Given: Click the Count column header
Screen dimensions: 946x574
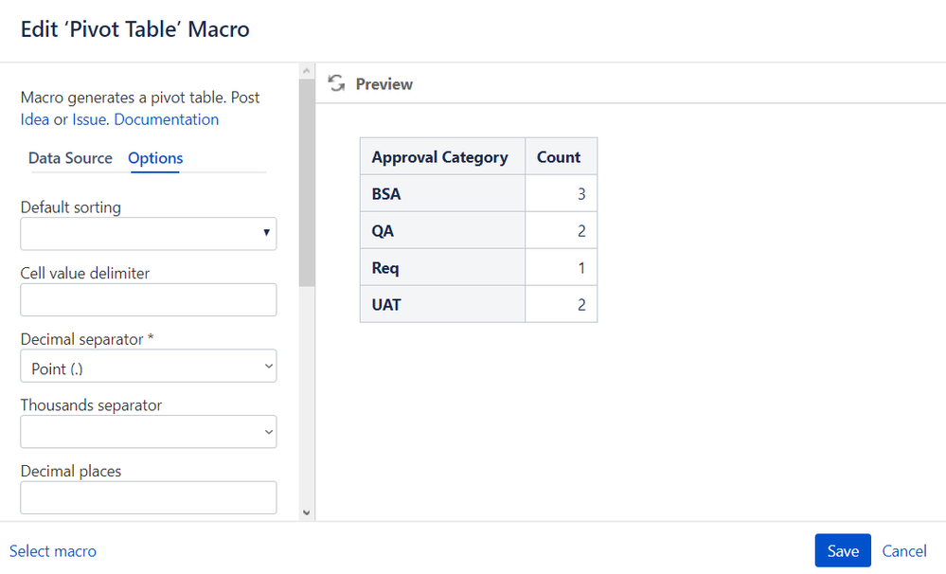Looking at the screenshot, I should point(559,157).
